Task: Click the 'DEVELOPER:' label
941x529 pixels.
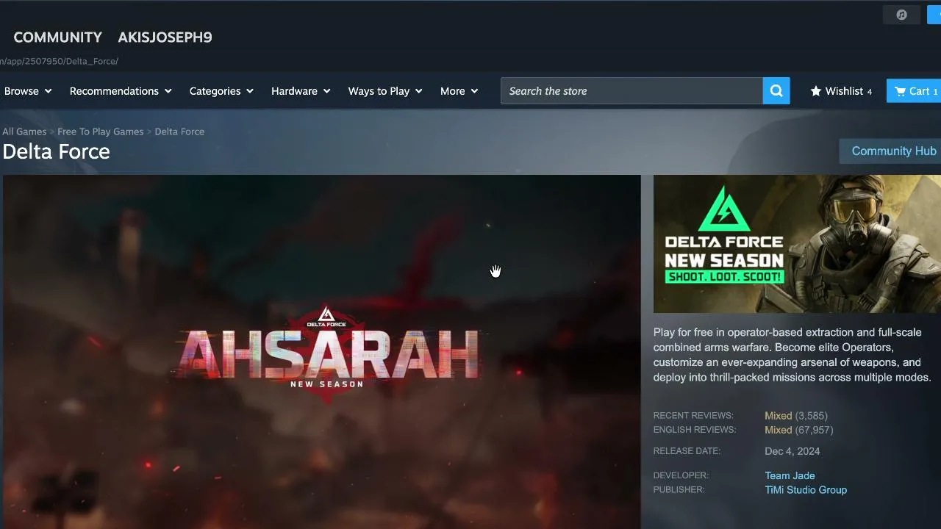Action: click(x=681, y=475)
